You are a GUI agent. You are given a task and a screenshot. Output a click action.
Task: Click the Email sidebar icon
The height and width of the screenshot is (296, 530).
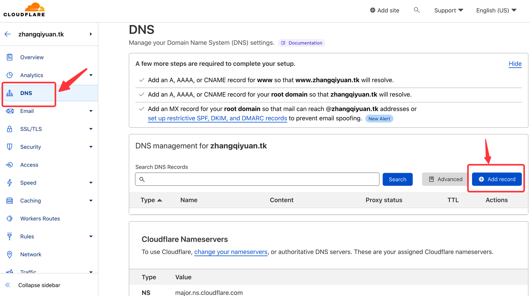point(10,111)
